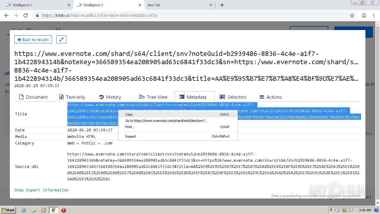Click the large evernote URL heading
The image size is (380, 214).
tap(186, 66)
